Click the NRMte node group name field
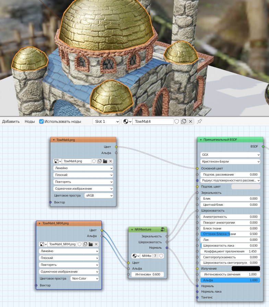The width and height of the screenshot is (269, 307). tap(146, 256)
